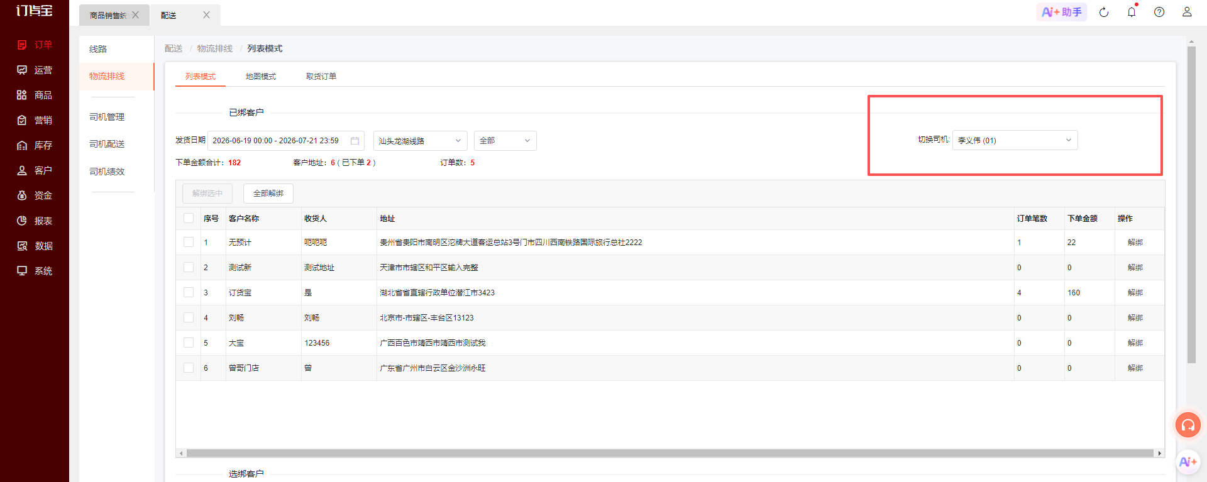Click the 发货日期 date range field
Viewport: 1207px width, 482px height.
(x=285, y=141)
